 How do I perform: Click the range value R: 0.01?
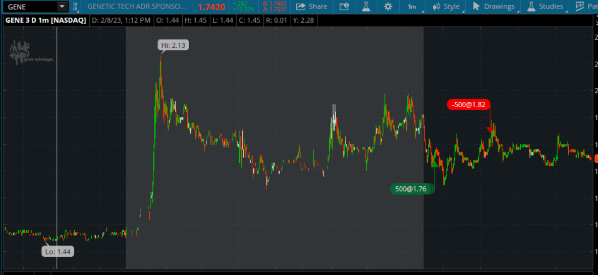[x=277, y=20]
